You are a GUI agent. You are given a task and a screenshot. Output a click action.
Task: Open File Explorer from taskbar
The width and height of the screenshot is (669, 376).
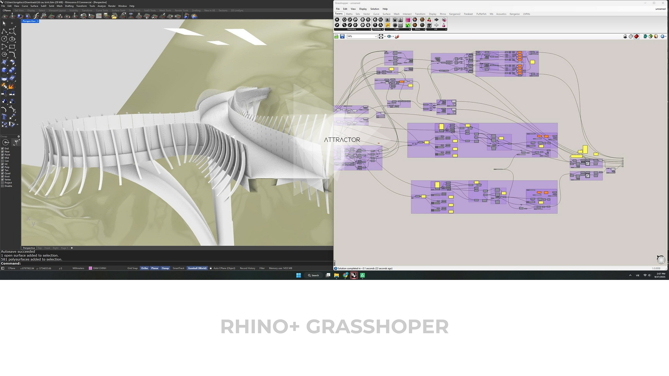(x=337, y=275)
